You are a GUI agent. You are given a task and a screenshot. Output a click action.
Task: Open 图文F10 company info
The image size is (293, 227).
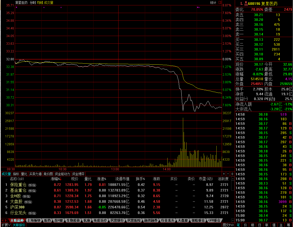click(x=228, y=225)
